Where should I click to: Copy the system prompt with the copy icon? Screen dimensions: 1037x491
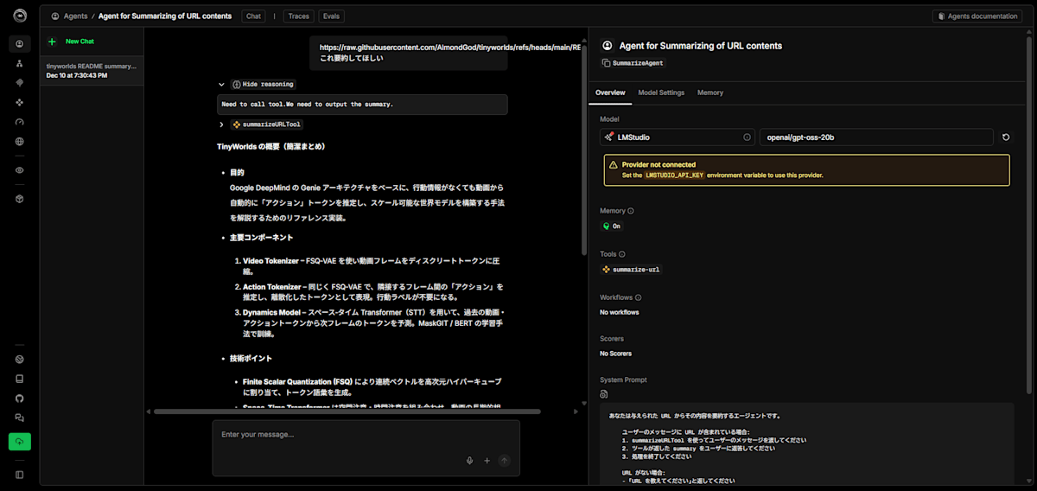click(x=604, y=394)
